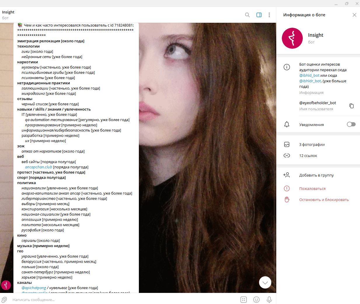This screenshot has width=360, height=304.
Task: Open the emoji picker smiley icon
Action: [256, 300]
